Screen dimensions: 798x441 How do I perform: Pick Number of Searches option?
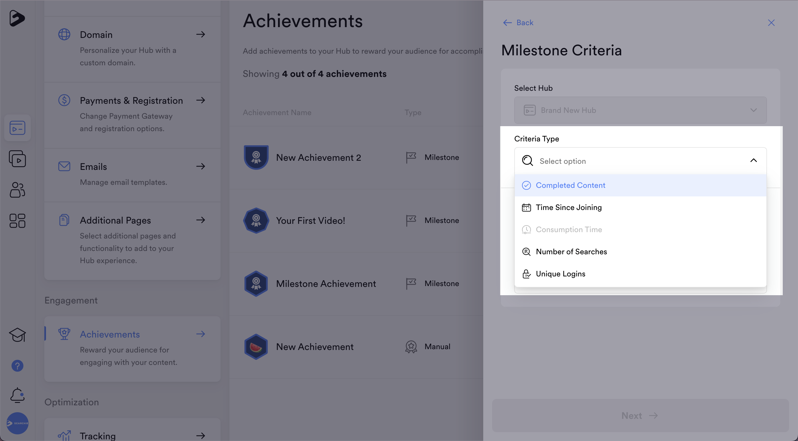[571, 252]
